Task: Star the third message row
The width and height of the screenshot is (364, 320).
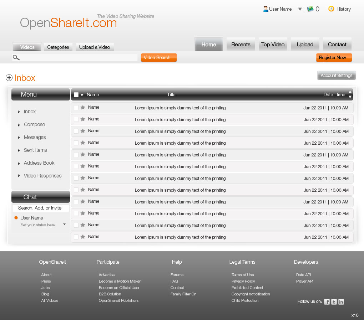Action: (83, 131)
